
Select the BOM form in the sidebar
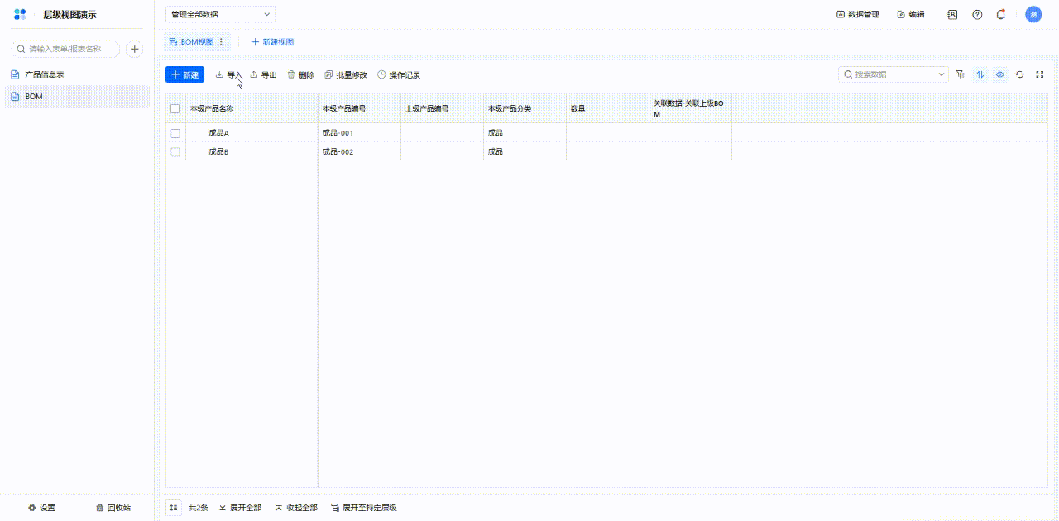[76, 97]
